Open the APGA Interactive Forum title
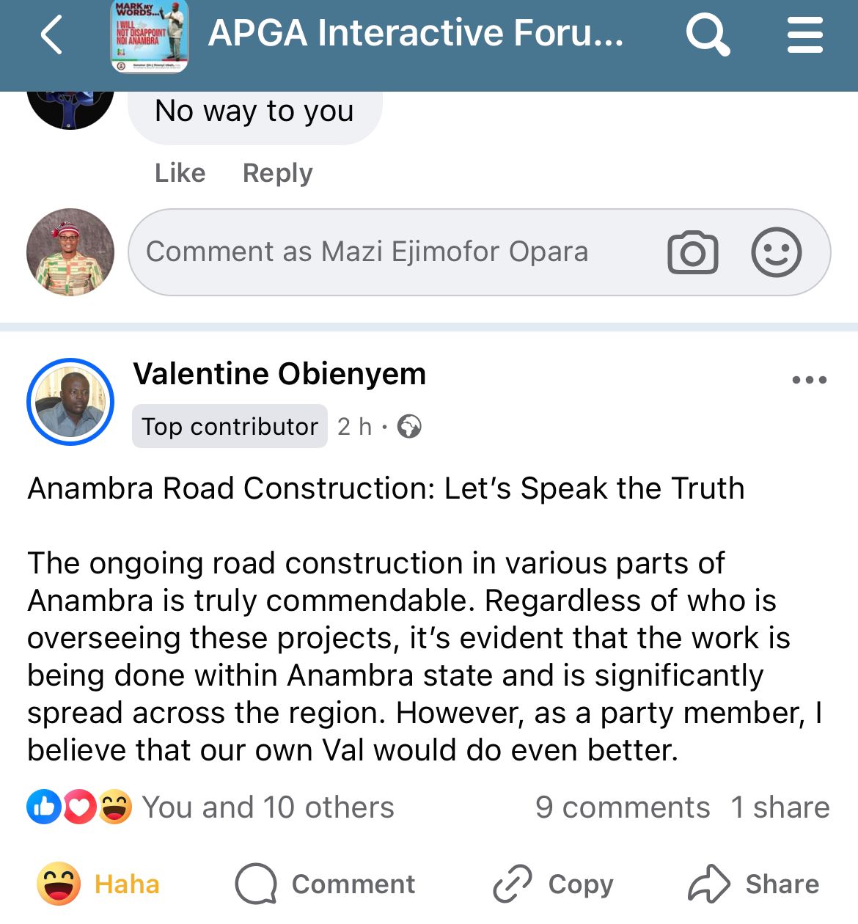 pyautogui.click(x=416, y=34)
